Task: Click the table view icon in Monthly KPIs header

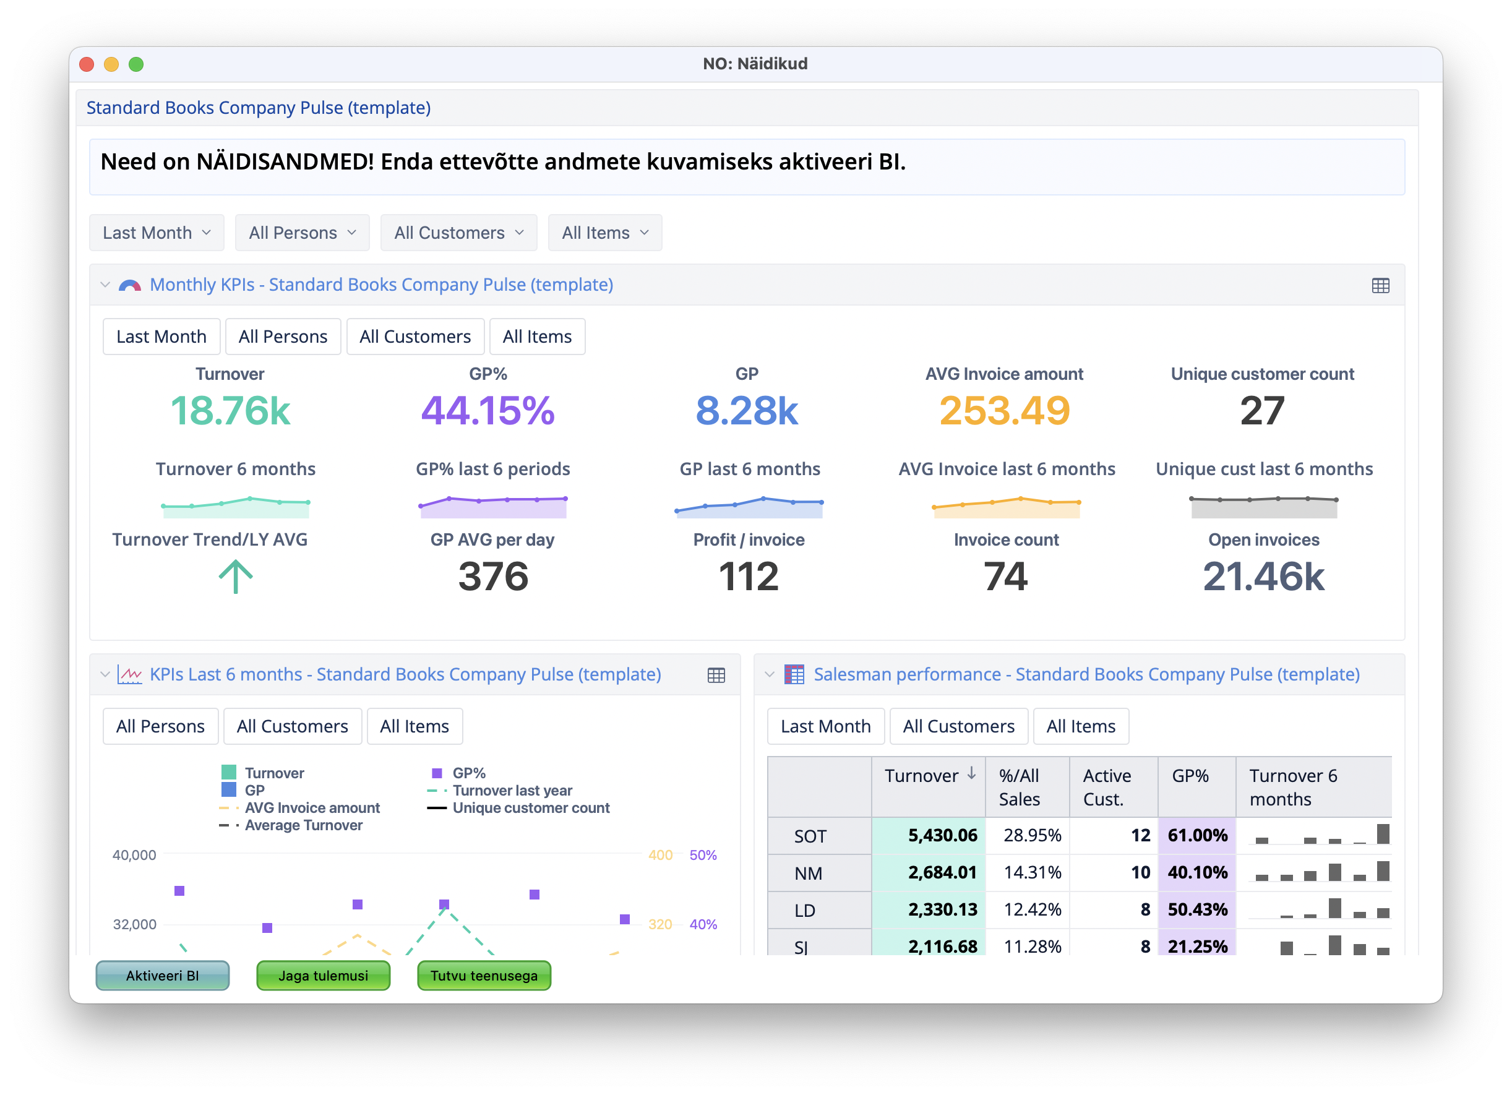Action: (x=1380, y=285)
